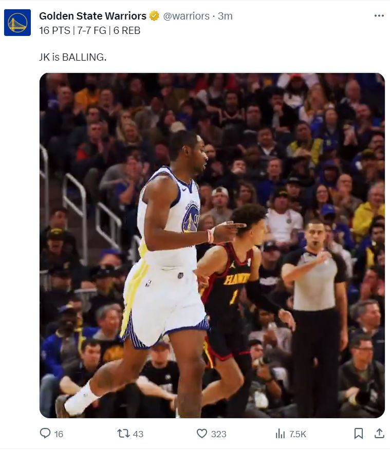The image size is (390, 450).
Task: Open the 16 replies count
Action: [x=59, y=434]
